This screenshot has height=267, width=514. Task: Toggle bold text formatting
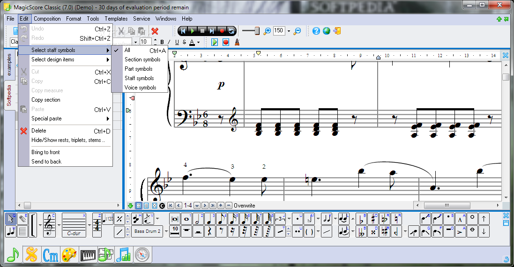(x=162, y=42)
